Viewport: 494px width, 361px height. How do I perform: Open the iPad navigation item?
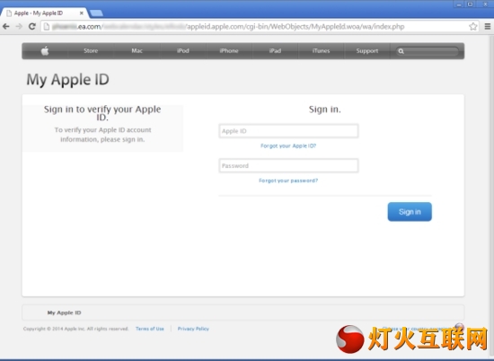pos(275,50)
